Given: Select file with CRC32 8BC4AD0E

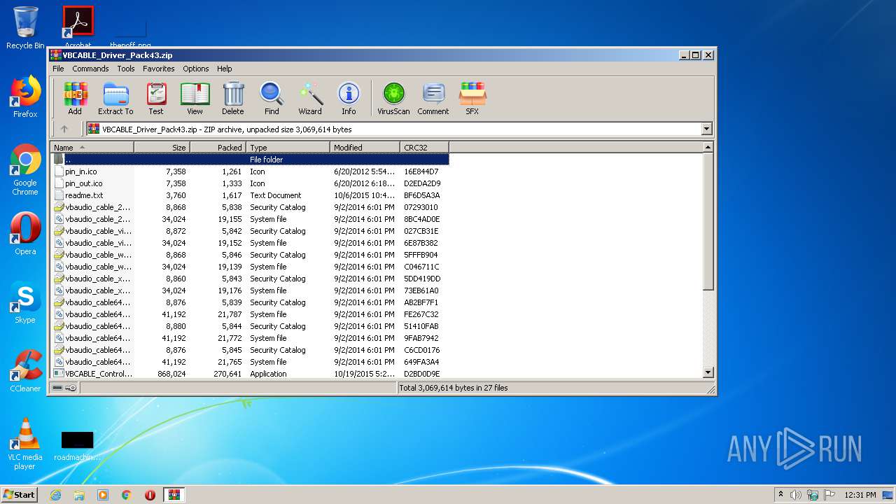Looking at the screenshot, I should [250, 219].
